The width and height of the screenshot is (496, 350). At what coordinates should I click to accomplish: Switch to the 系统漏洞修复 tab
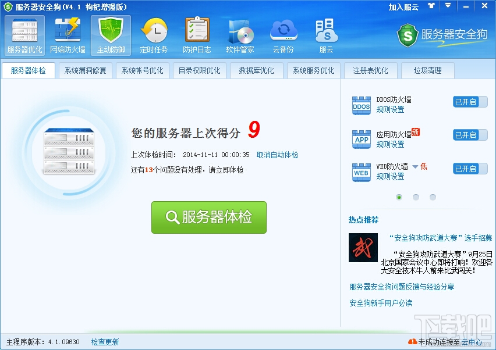point(86,70)
